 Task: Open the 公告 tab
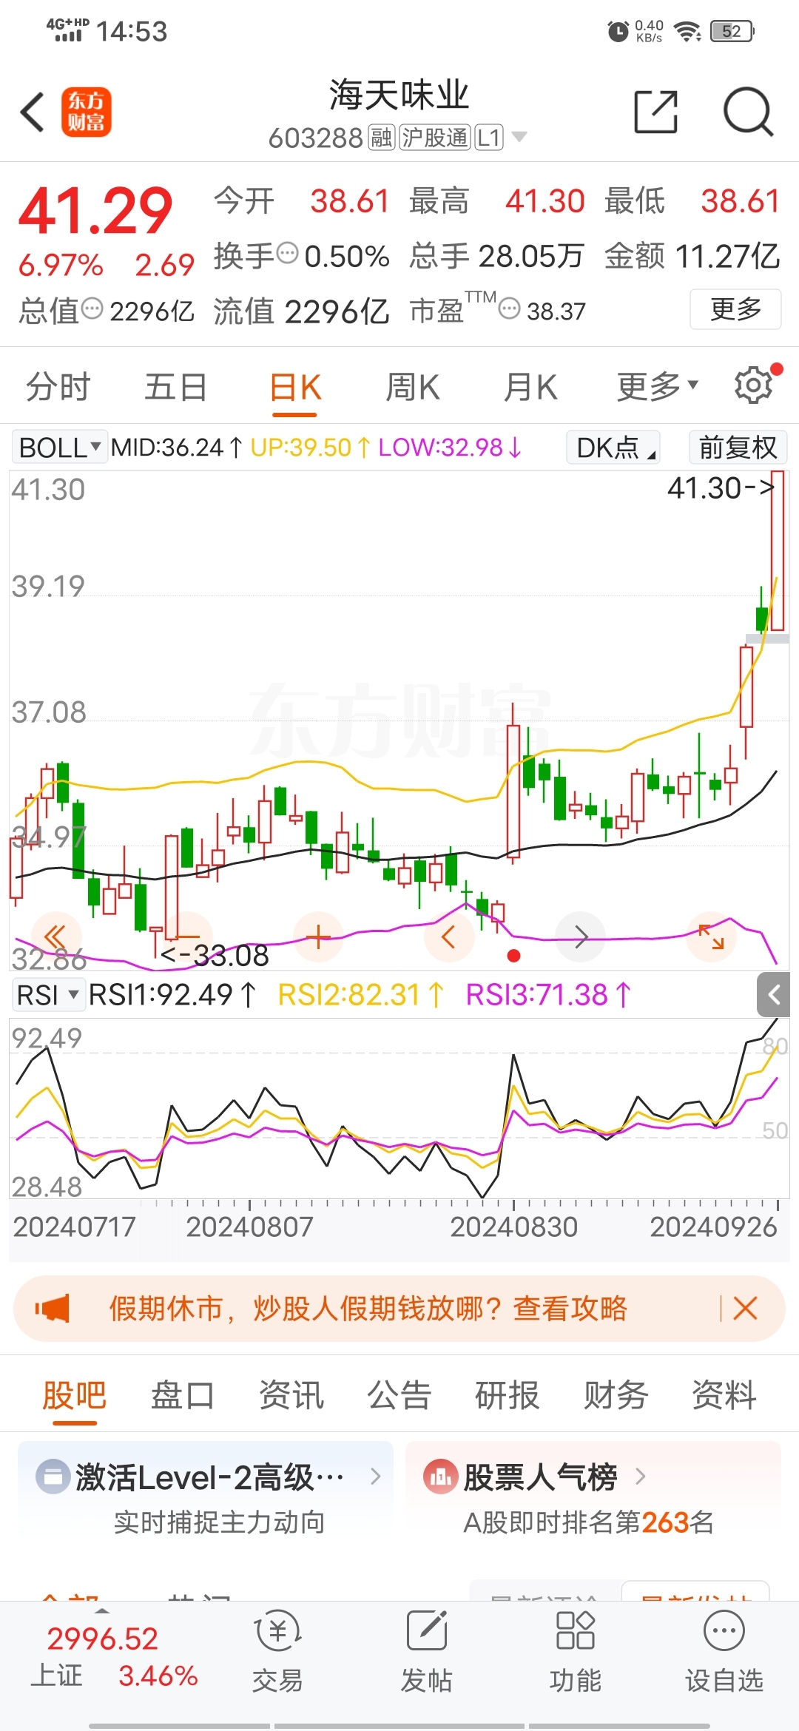pyautogui.click(x=399, y=1395)
